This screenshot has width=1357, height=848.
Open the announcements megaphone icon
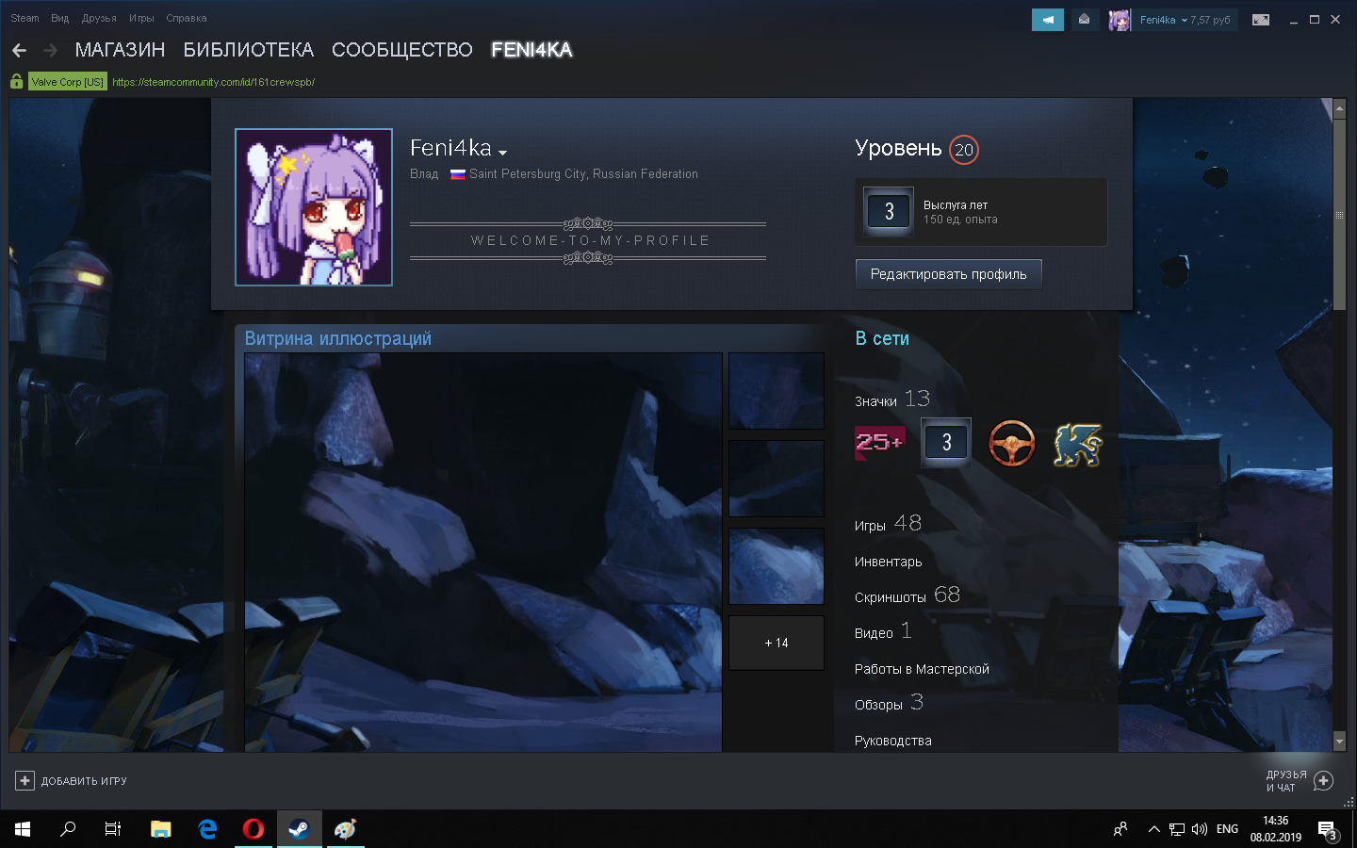point(1048,20)
